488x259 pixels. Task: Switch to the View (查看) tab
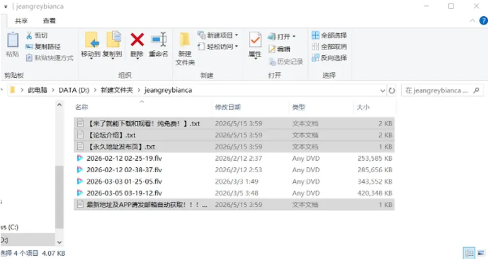click(49, 21)
